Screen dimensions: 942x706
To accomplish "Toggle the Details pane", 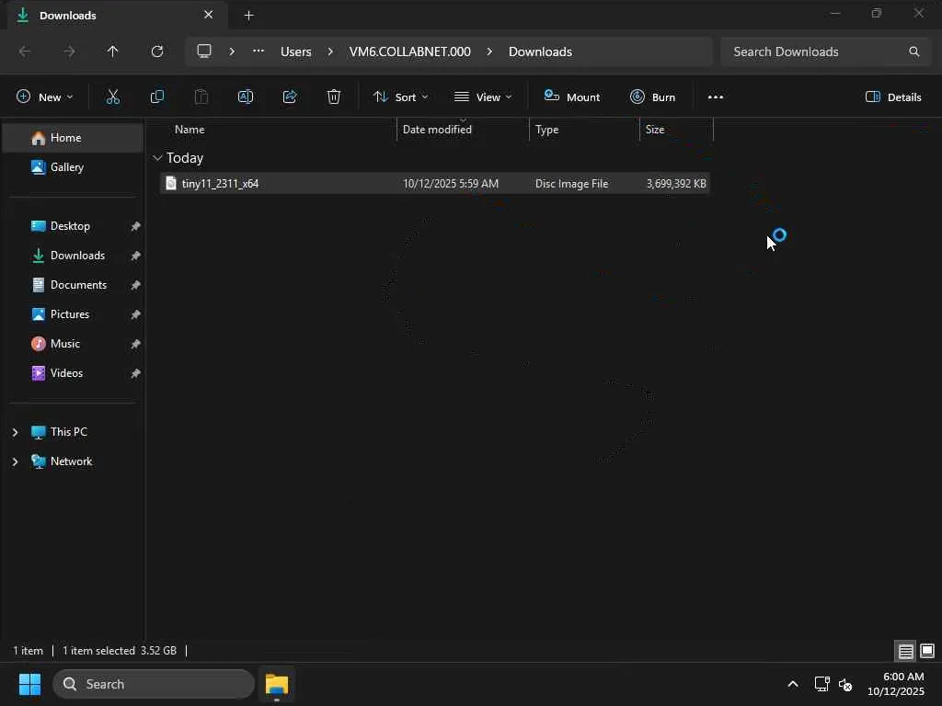I will pos(893,97).
